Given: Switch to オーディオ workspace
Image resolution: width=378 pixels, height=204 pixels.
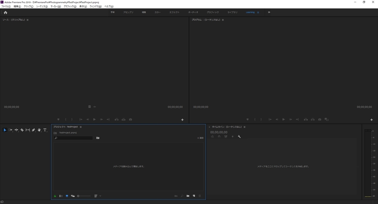Looking at the screenshot, I should (193, 12).
